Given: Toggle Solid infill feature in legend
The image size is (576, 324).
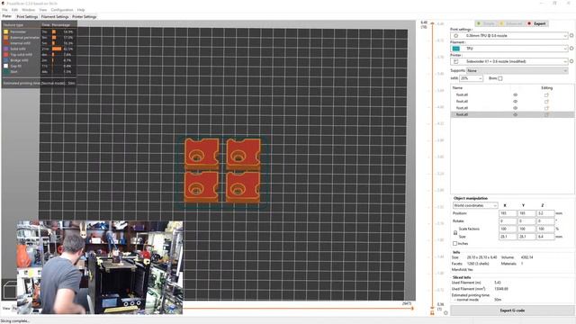Looking at the screenshot, I should tap(14, 49).
